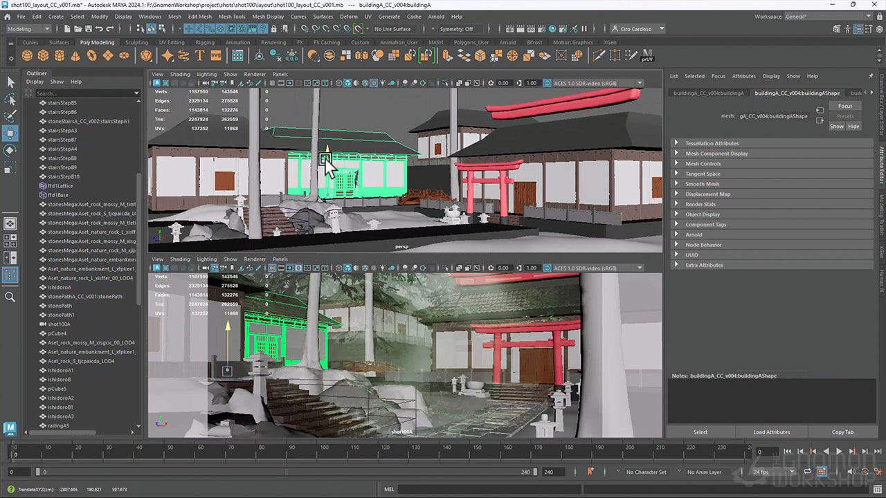Select stonePath in the Outliner
The width and height of the screenshot is (886, 498).
coord(60,306)
